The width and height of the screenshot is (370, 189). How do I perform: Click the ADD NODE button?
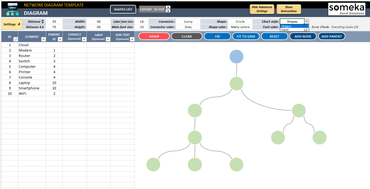pyautogui.click(x=303, y=36)
